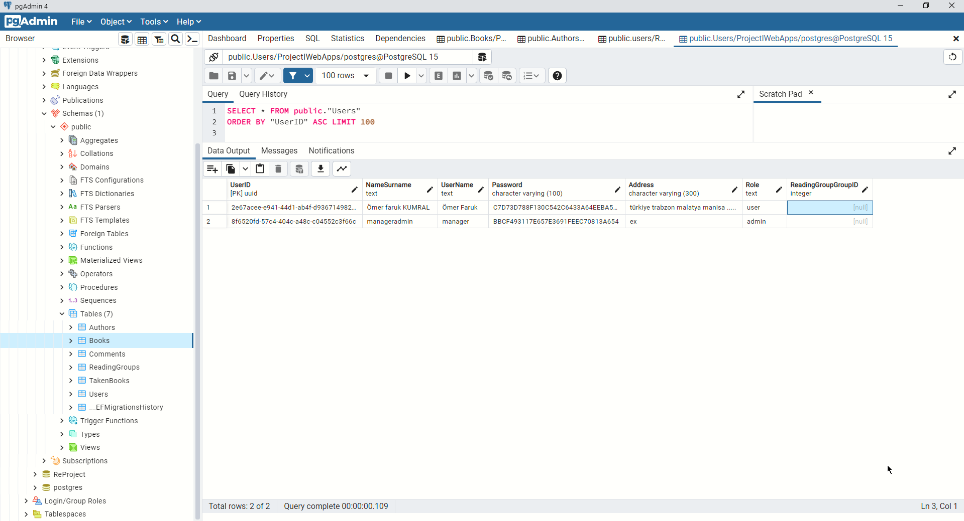Open file icon in query toolbar

(213, 76)
